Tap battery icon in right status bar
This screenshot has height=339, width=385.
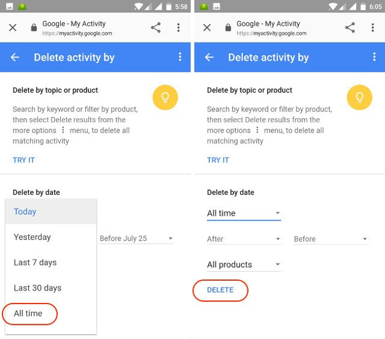point(363,7)
